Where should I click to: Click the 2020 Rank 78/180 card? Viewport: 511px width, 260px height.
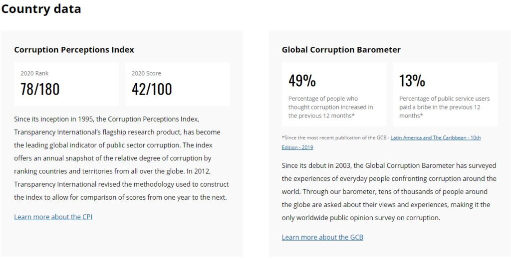coord(66,84)
